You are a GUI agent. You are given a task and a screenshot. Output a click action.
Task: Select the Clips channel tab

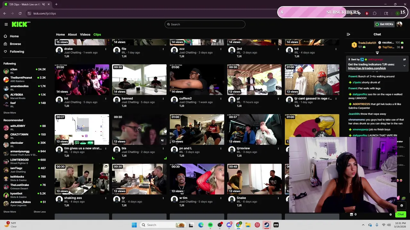tap(97, 34)
